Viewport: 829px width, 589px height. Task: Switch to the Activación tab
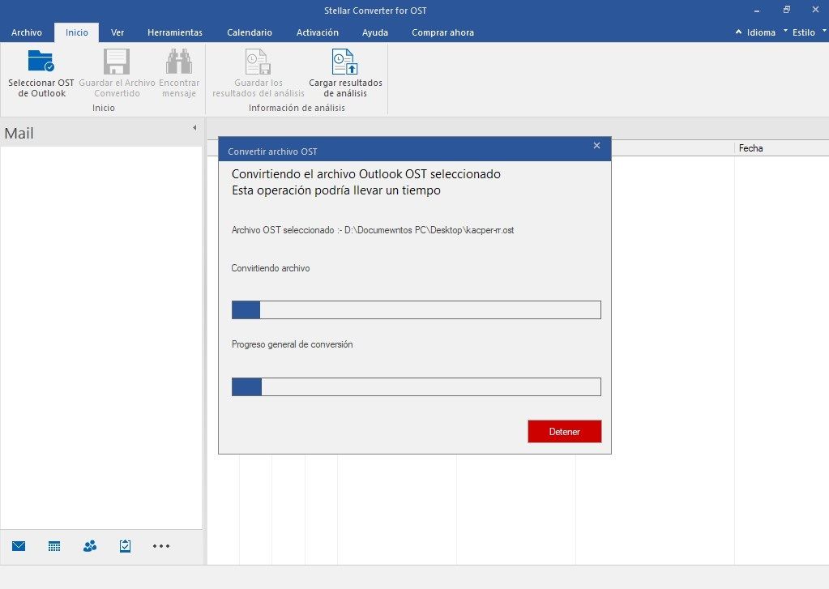tap(317, 32)
